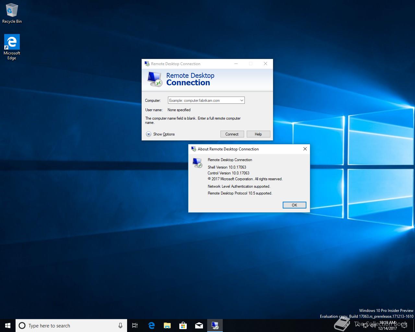Open the Windows Start menu
This screenshot has height=332, width=415.
coord(8,326)
